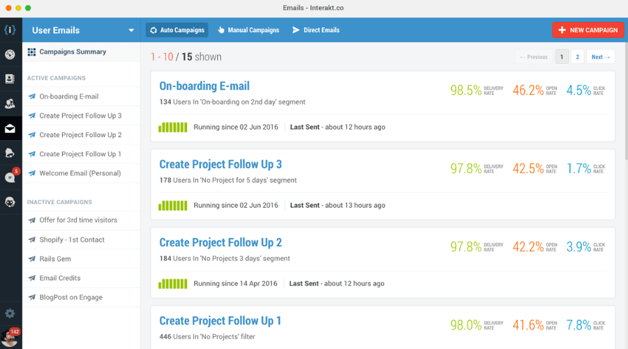The width and height of the screenshot is (628, 349).
Task: Open the Direct Emails tab
Action: click(315, 30)
